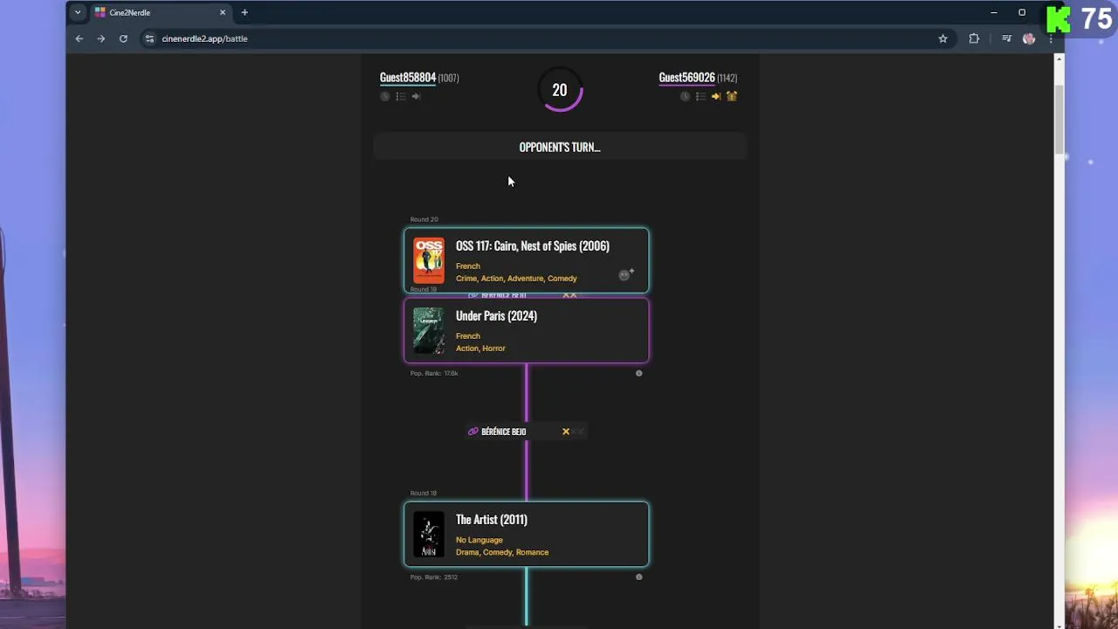Select the BÉRÉNICE BEJO link label
This screenshot has width=1118, height=629.
pyautogui.click(x=504, y=432)
